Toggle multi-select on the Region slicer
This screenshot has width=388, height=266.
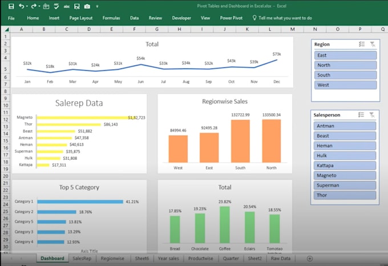361,44
